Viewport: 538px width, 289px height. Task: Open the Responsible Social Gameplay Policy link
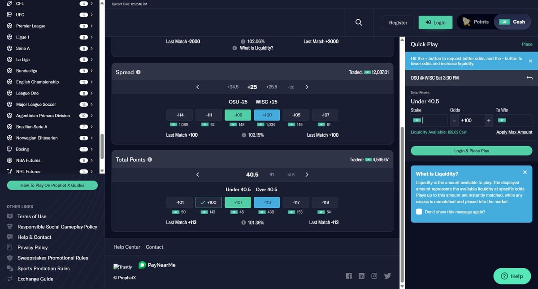(x=57, y=227)
